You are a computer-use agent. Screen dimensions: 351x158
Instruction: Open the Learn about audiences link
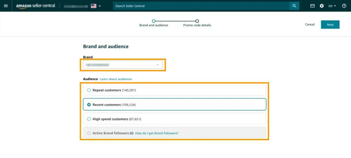(x=116, y=79)
